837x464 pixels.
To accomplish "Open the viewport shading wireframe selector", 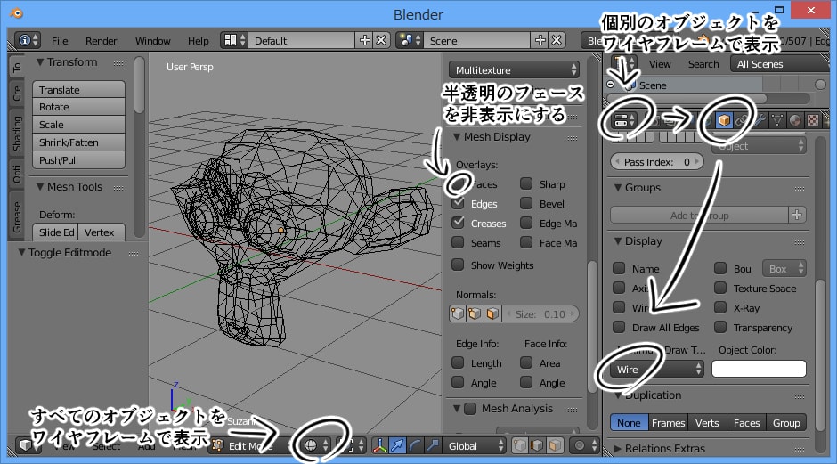I will pyautogui.click(x=316, y=445).
